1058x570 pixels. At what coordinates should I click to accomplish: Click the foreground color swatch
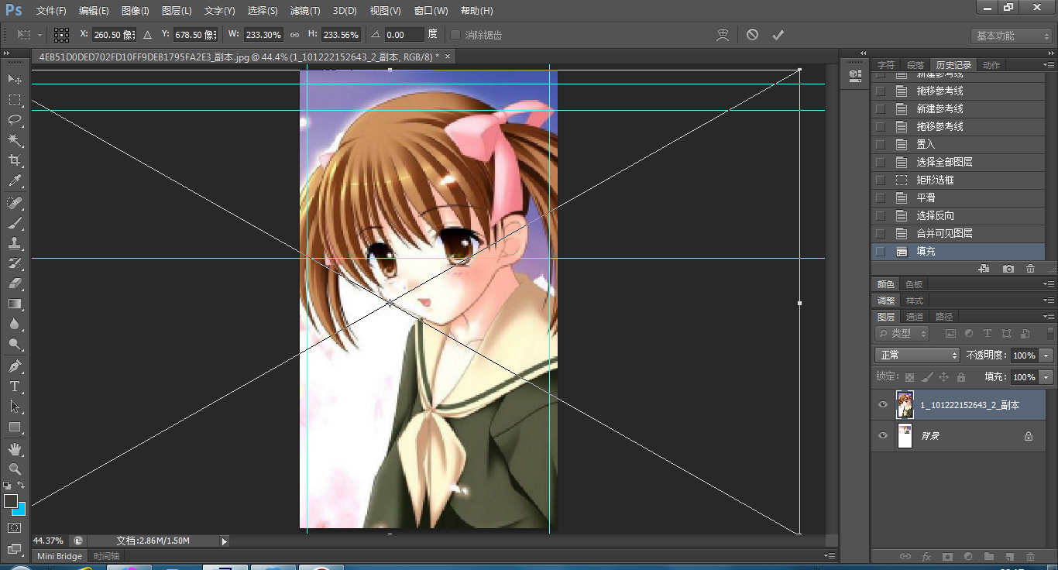pyautogui.click(x=11, y=501)
